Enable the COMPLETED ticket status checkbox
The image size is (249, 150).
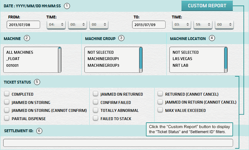[7, 94]
